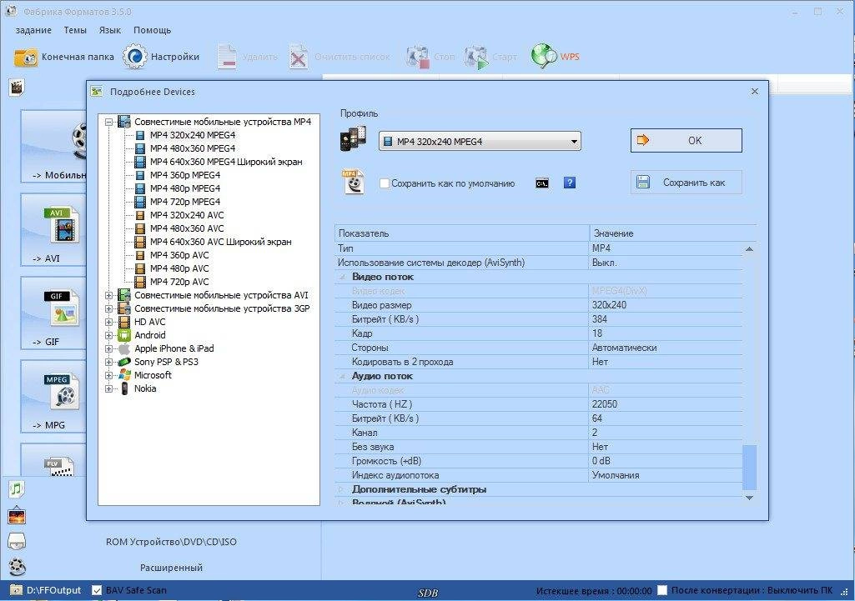
Task: Open the Язык menu
Action: pyautogui.click(x=109, y=30)
